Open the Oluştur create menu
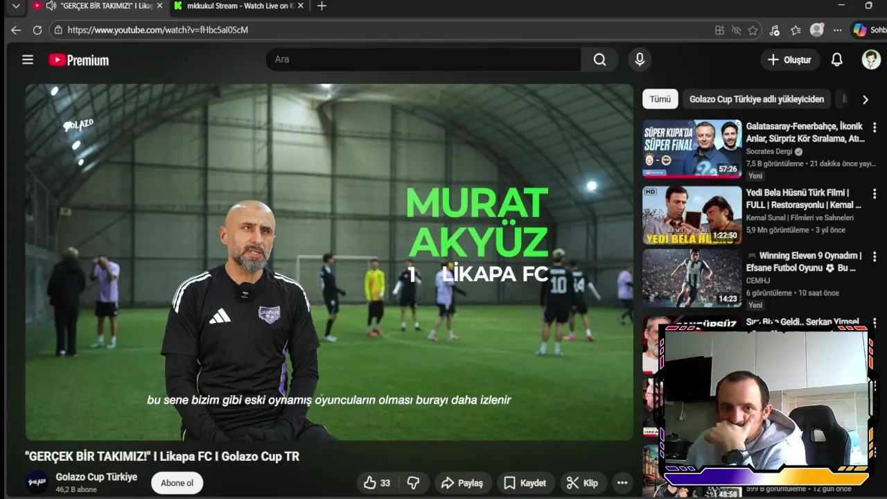Screen dimensions: 887x499 click(789, 60)
